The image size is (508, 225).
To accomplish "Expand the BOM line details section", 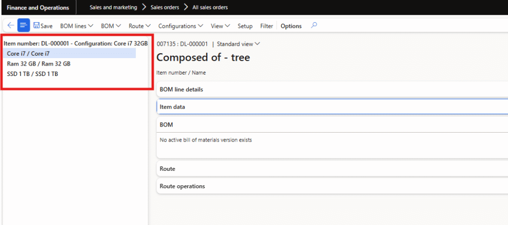I will (x=181, y=89).
